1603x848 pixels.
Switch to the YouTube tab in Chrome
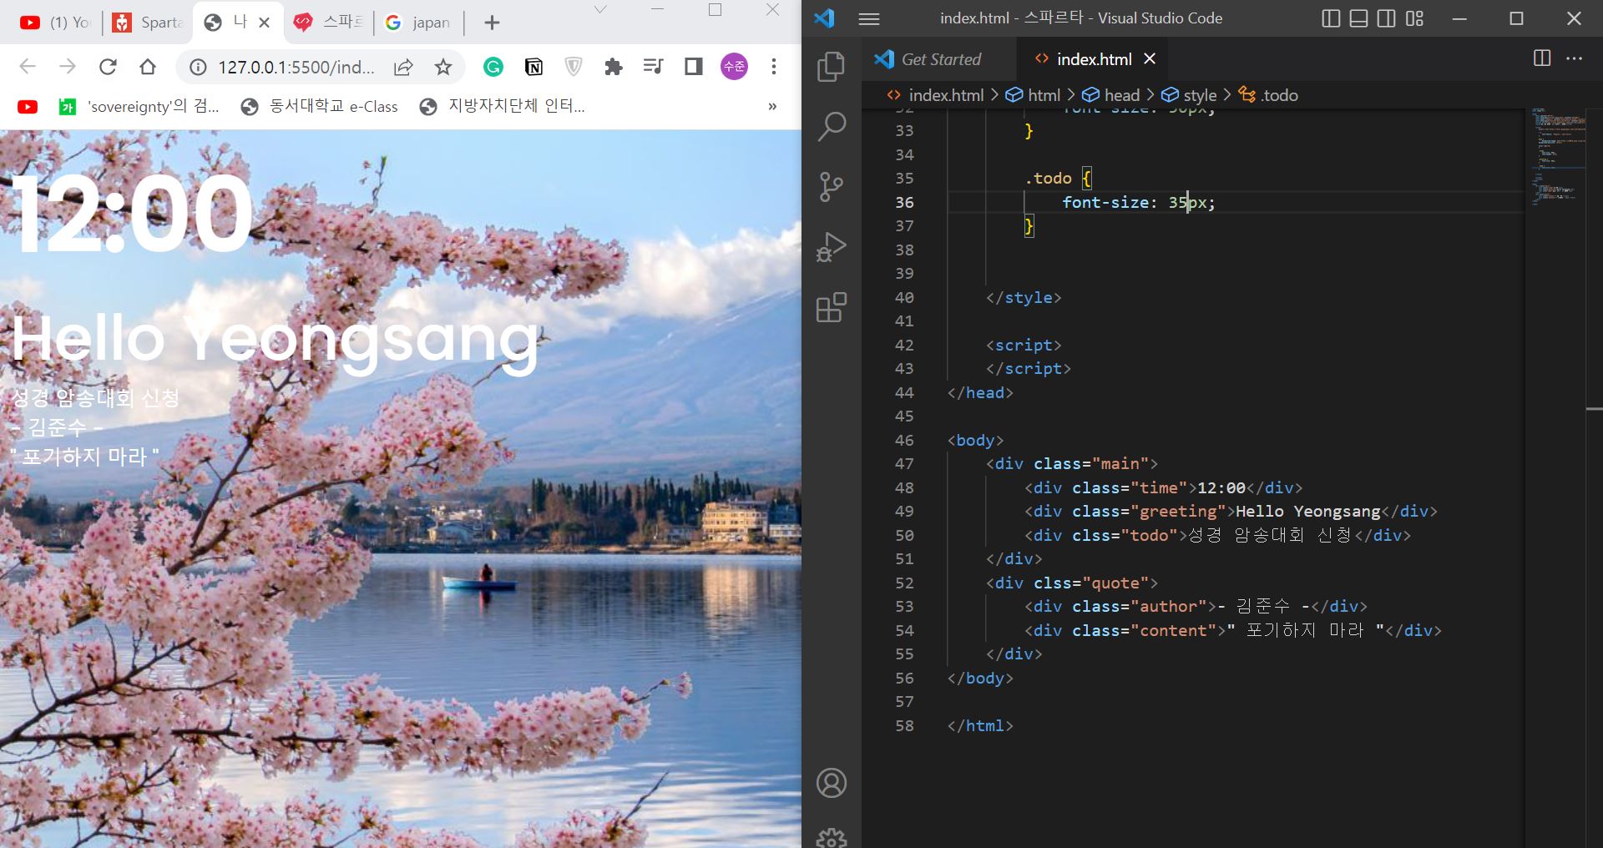(x=55, y=23)
